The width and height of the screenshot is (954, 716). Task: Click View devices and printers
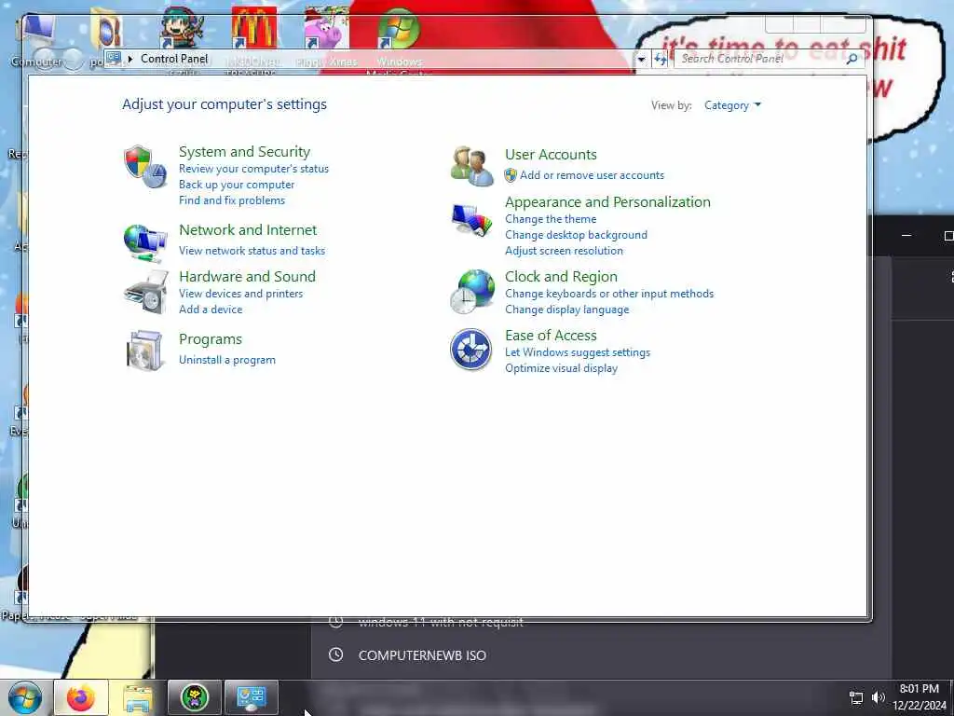tap(241, 294)
